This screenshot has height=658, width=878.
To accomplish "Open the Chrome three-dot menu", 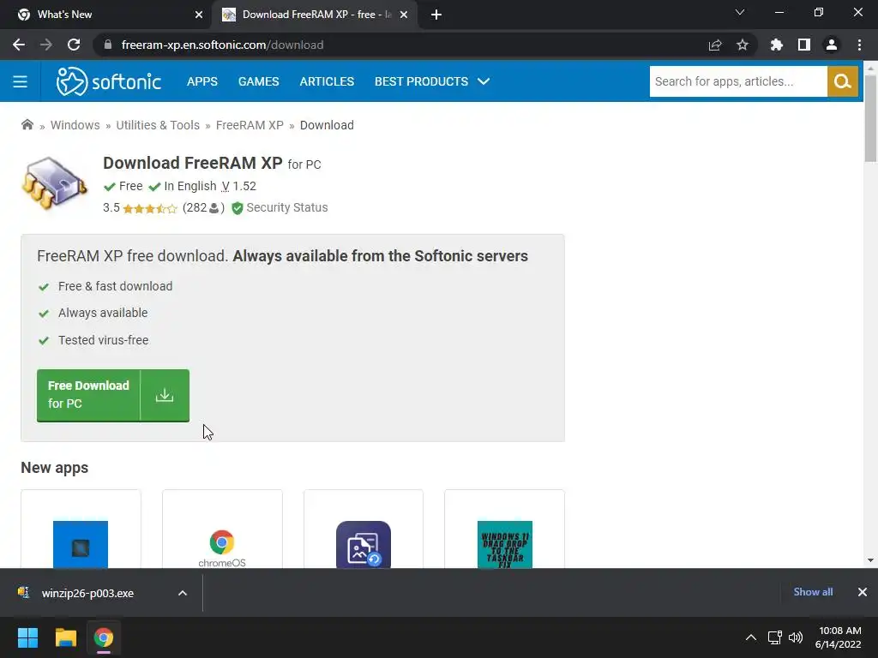I will pyautogui.click(x=859, y=45).
